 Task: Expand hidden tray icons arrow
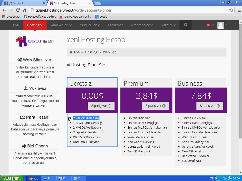pyautogui.click(x=217, y=178)
